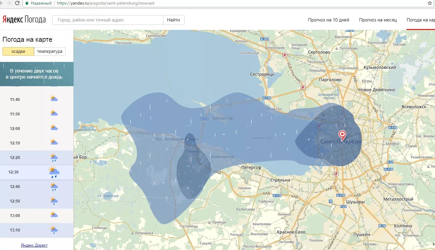Click rain icon at 12:40
Viewport: 435px width, 250px height.
(54, 187)
